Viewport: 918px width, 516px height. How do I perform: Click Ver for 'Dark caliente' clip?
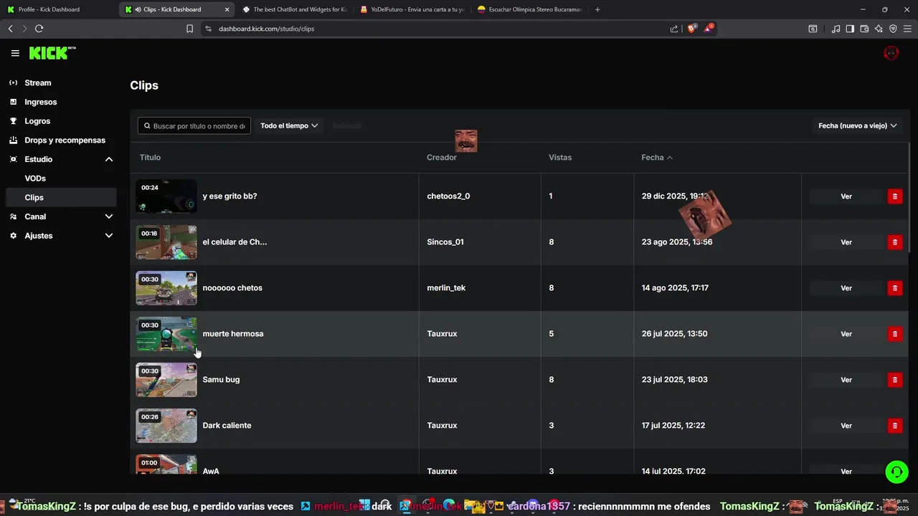pos(846,426)
